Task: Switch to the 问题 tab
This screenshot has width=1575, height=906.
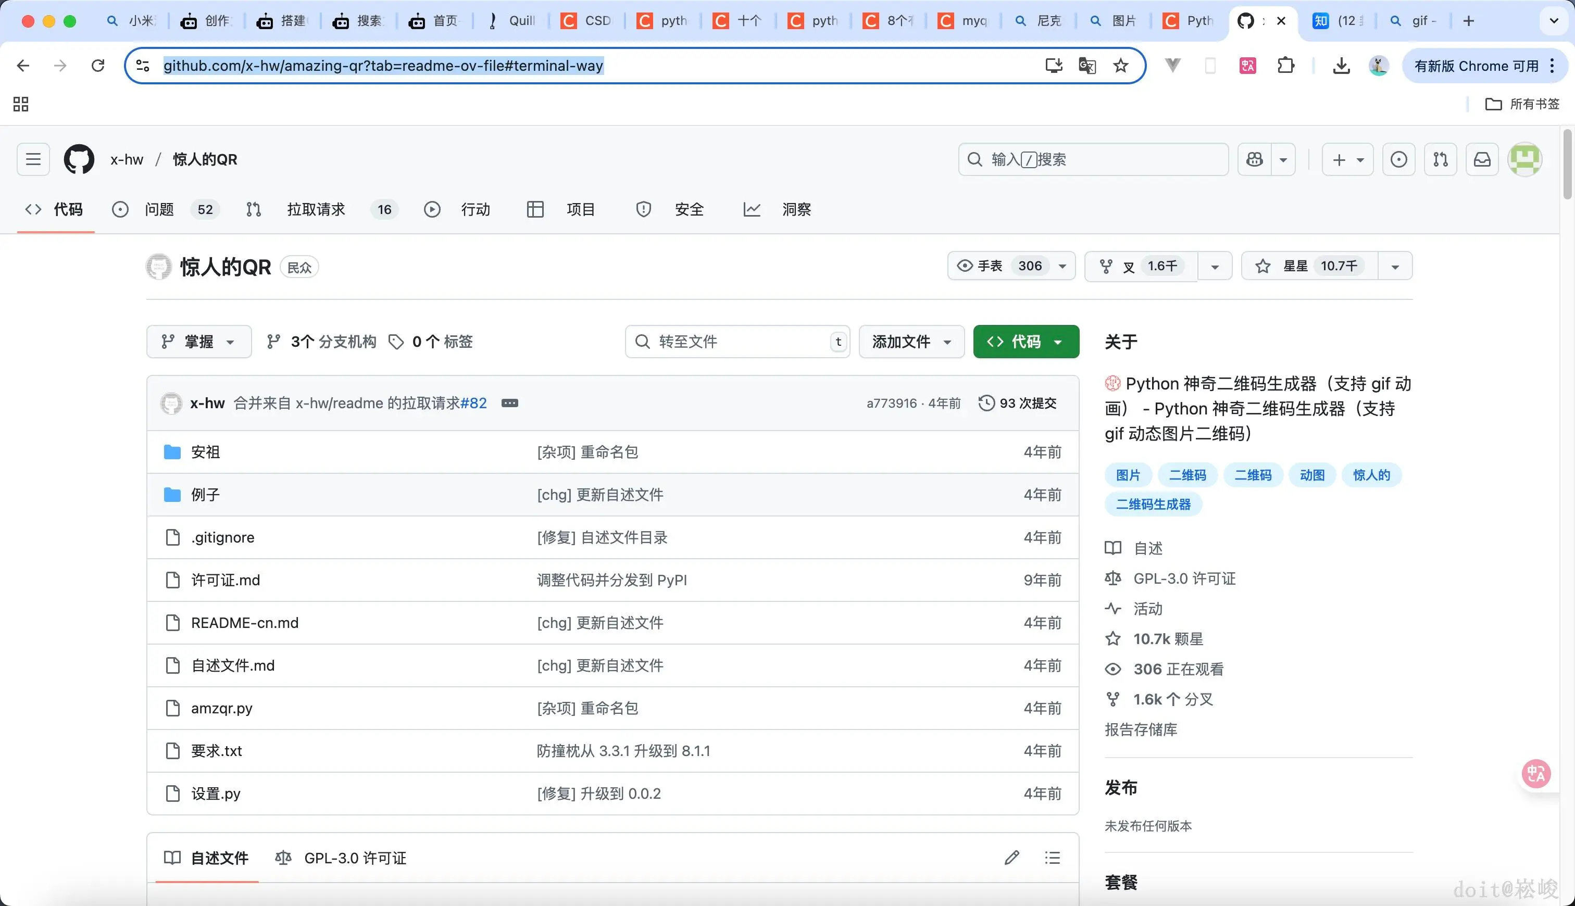Action: tap(159, 210)
